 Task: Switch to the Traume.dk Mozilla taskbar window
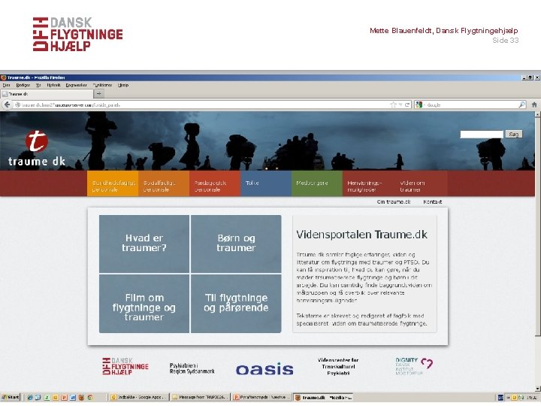323,398
